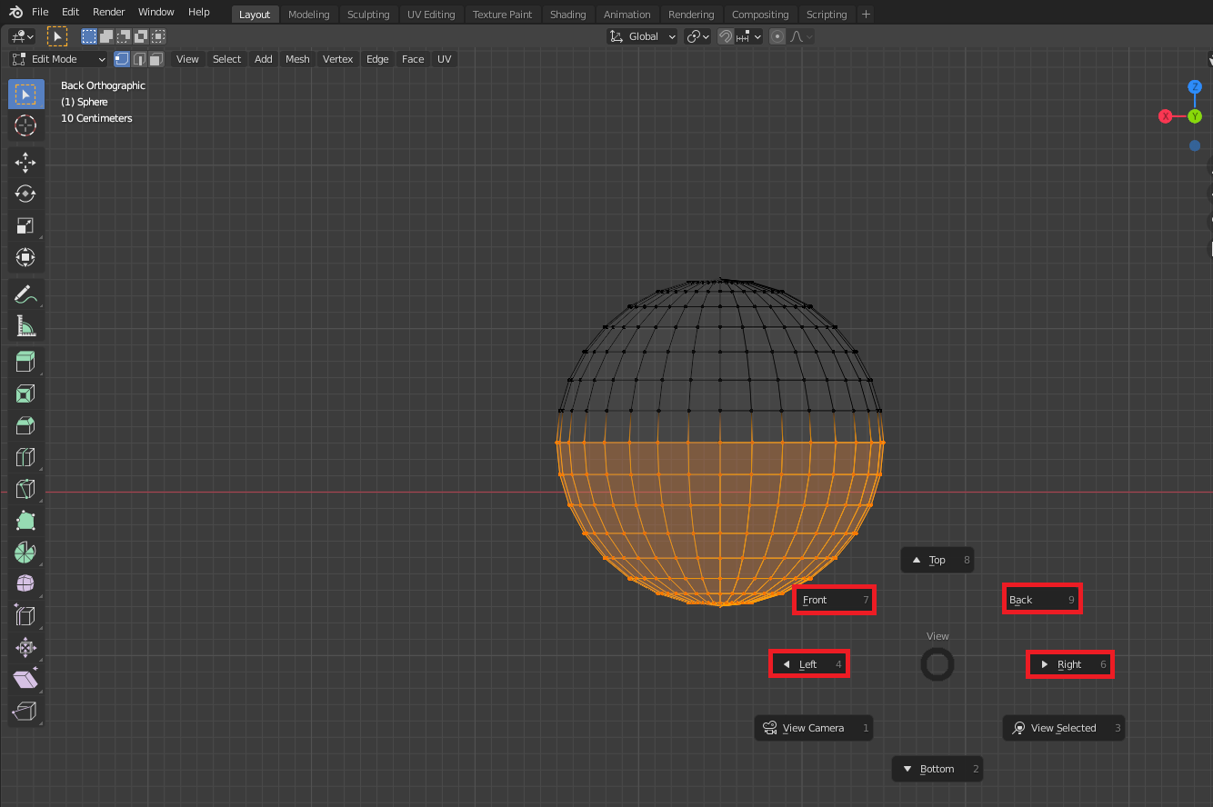The width and height of the screenshot is (1213, 807).
Task: Select the Move tool in left toolbar
Action: (25, 163)
